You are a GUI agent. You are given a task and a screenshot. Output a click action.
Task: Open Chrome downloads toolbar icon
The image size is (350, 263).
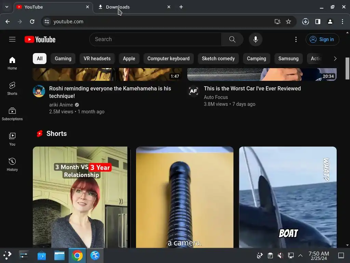pyautogui.click(x=306, y=22)
